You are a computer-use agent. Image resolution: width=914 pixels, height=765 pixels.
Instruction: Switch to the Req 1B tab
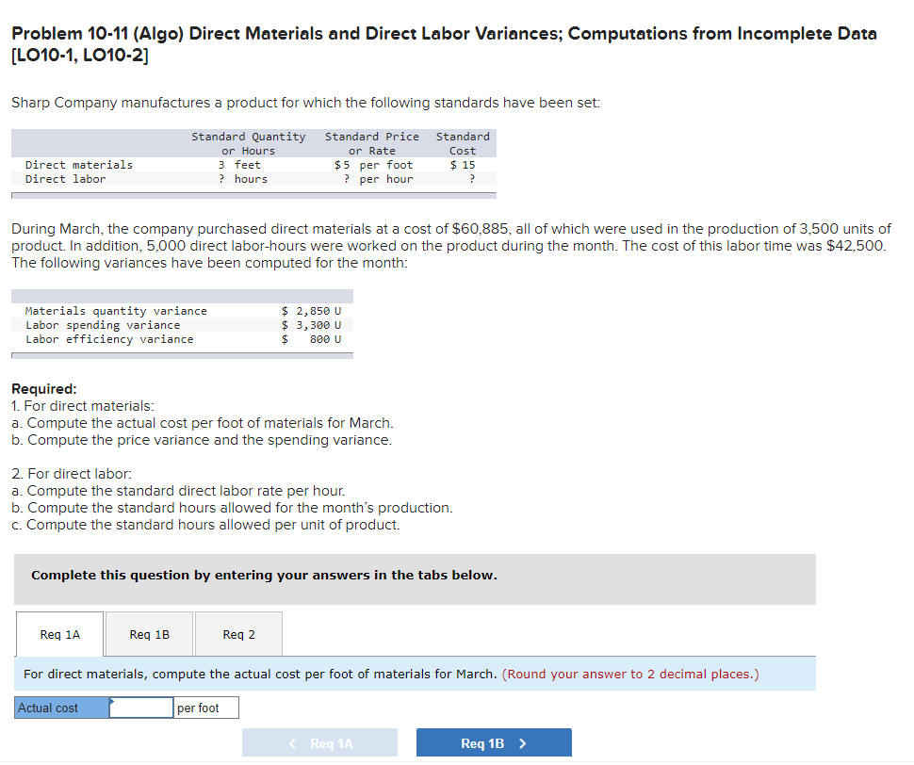pyautogui.click(x=148, y=634)
